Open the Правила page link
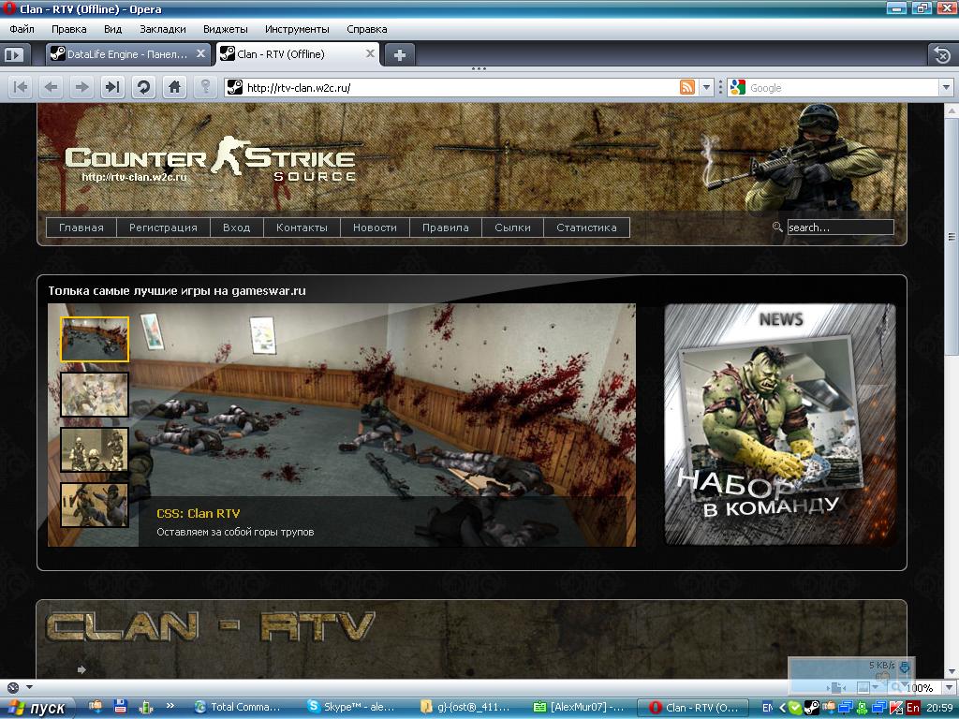The width and height of the screenshot is (959, 719). click(x=446, y=227)
